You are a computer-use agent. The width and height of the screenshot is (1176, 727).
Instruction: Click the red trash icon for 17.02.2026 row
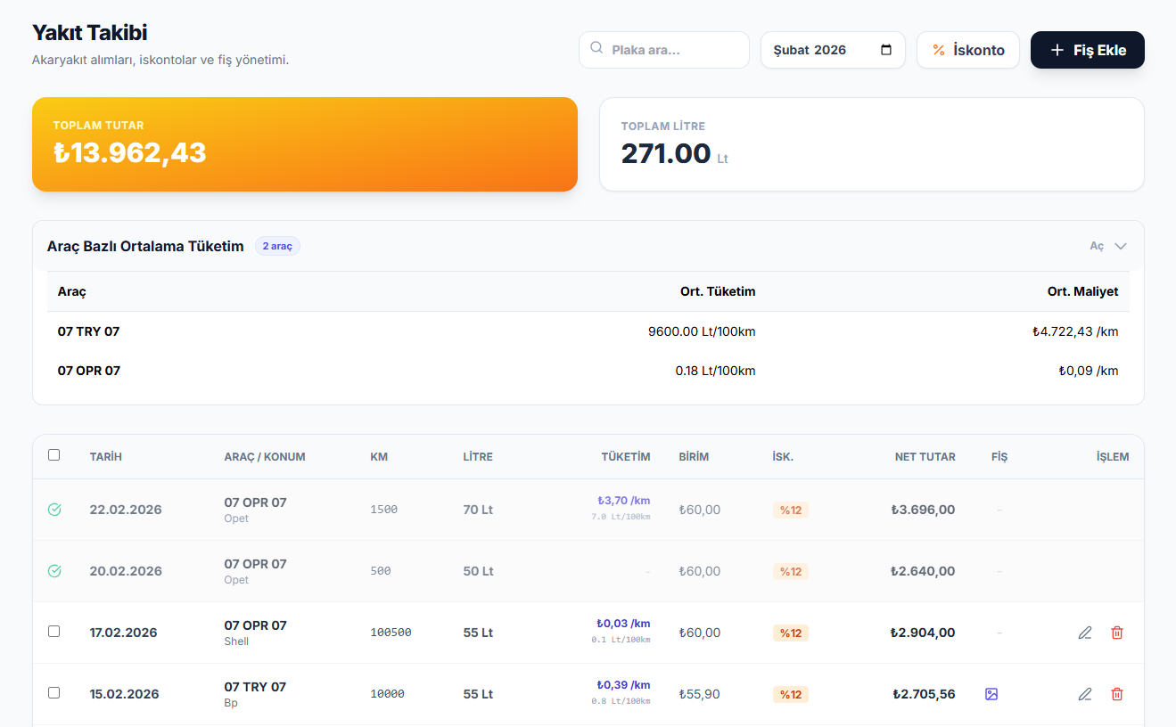pos(1116,633)
